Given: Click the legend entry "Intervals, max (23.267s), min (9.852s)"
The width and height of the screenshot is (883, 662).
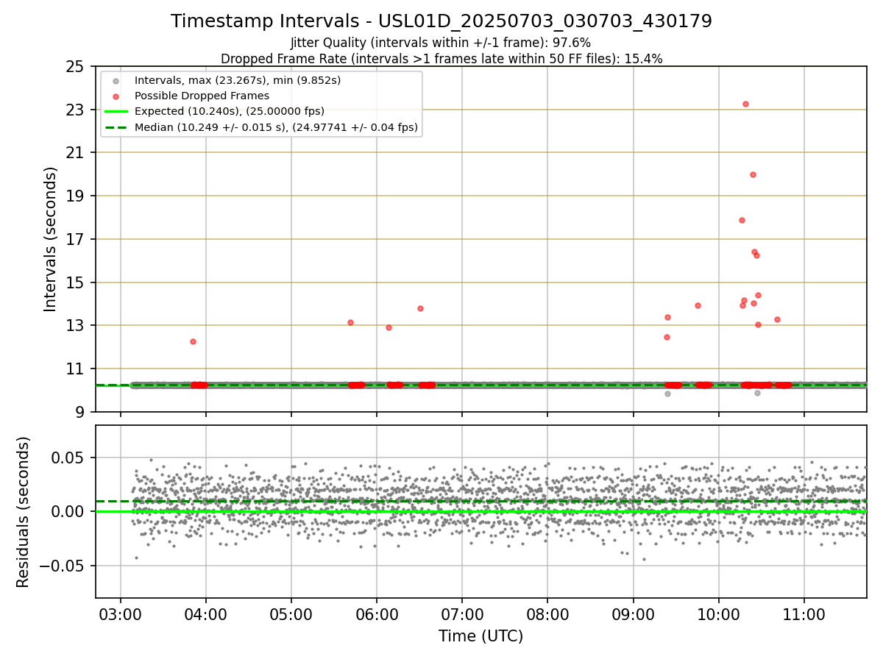Looking at the screenshot, I should (238, 79).
